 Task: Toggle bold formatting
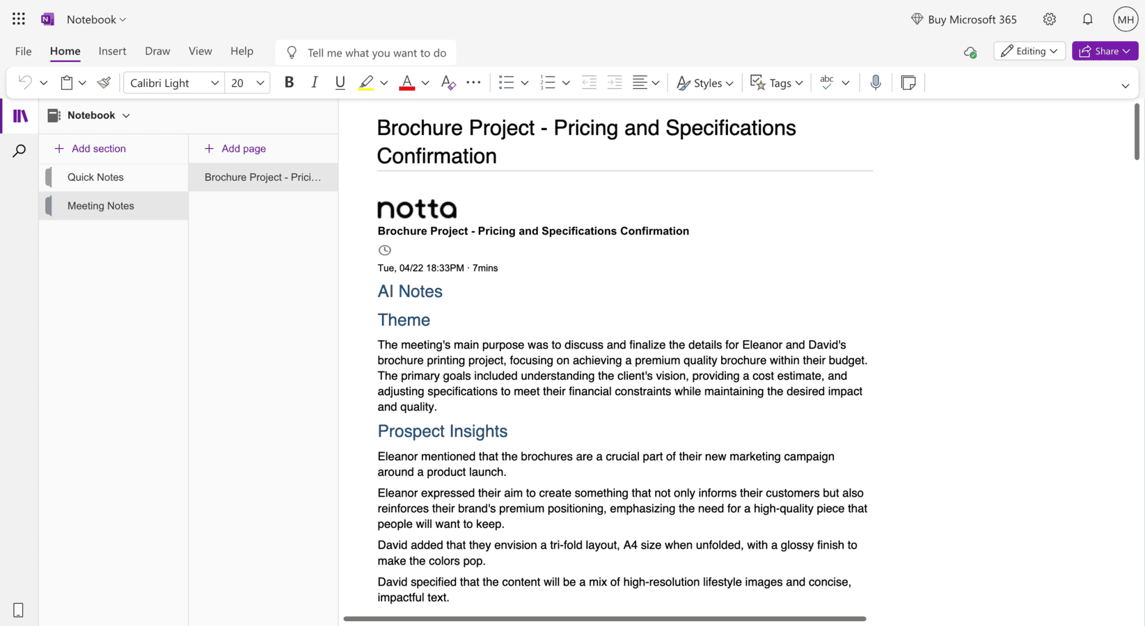click(x=289, y=83)
